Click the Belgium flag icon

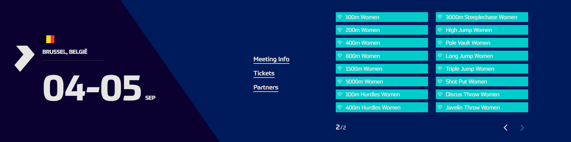(48, 39)
